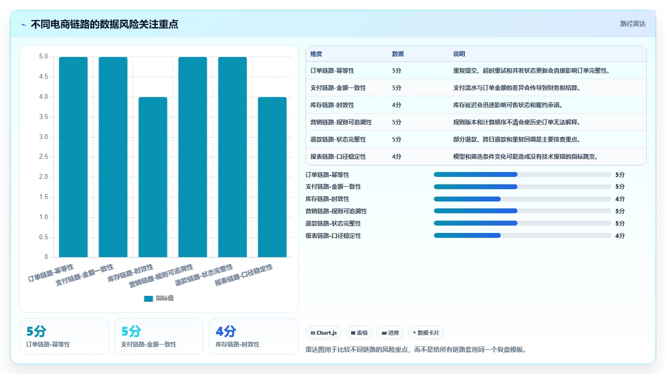The image size is (666, 374).
Task: Click the 库存链路-时效性 bar in the chart
Action: (x=153, y=177)
